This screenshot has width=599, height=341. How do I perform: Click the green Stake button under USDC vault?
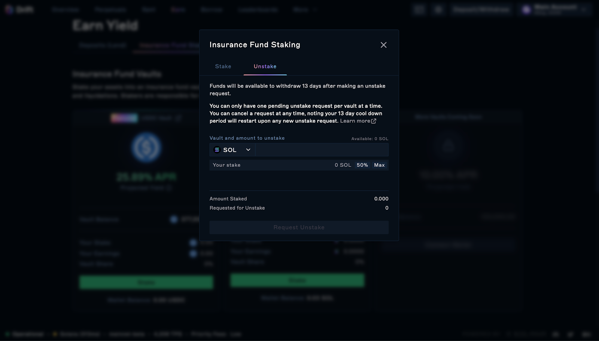pyautogui.click(x=146, y=282)
